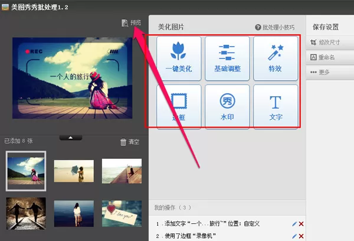The image size is (354, 241).
Task: Open the 基础调整 basic adjustment tool
Action: pos(227,58)
